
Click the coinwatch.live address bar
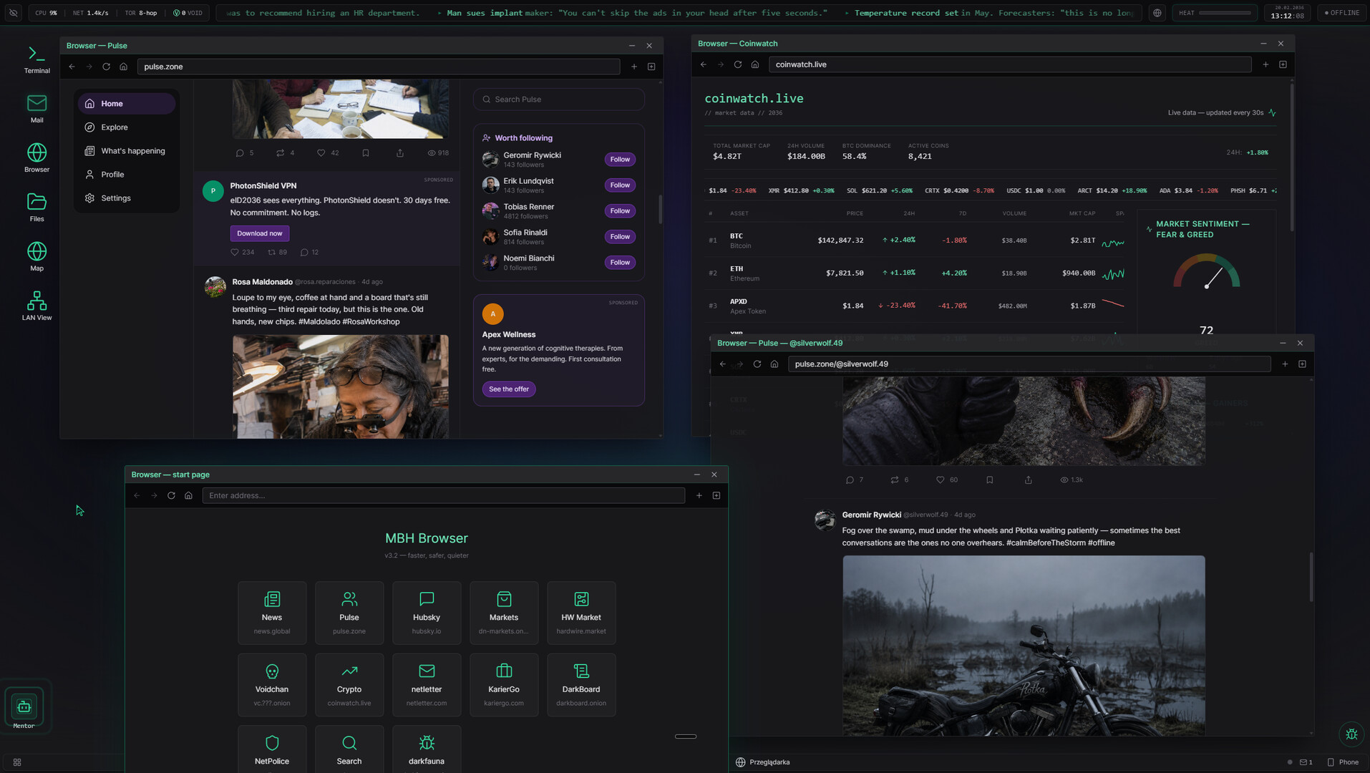[x=1010, y=64]
